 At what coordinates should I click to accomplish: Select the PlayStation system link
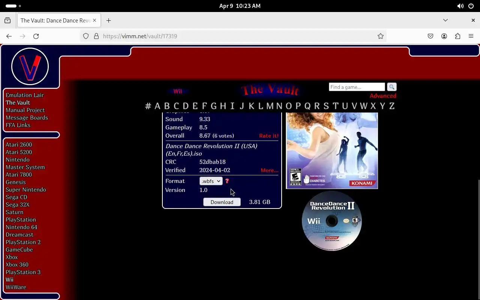click(x=21, y=219)
